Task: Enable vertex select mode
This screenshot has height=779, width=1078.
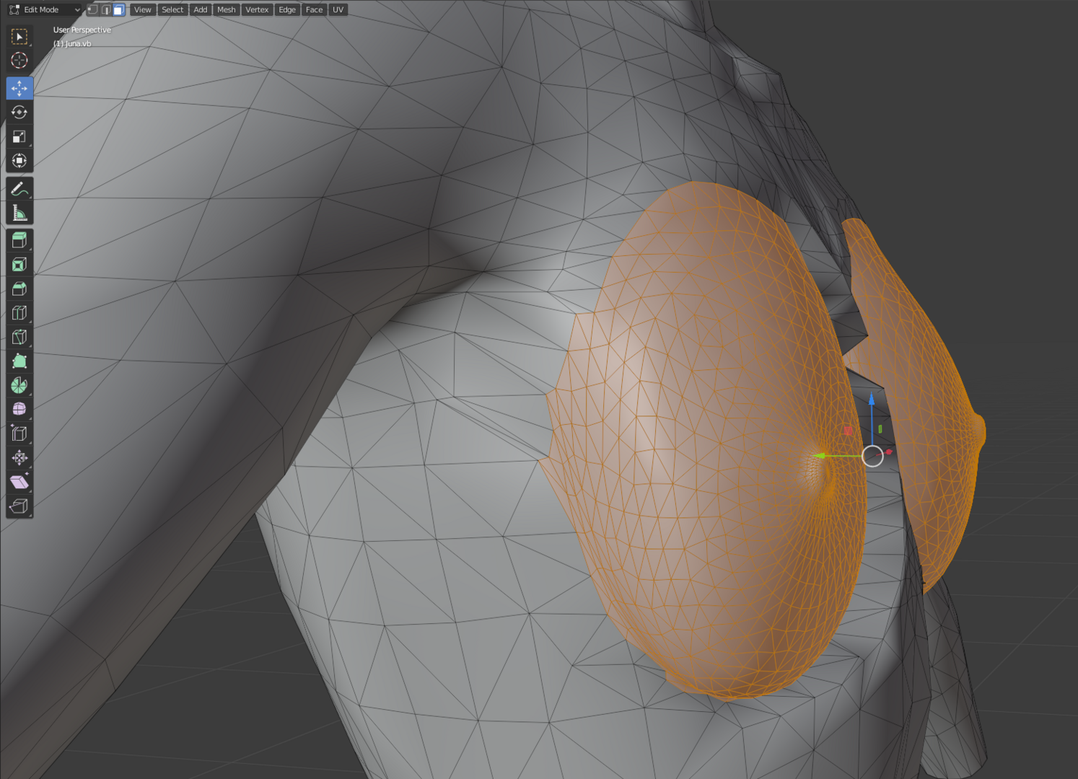Action: 92,9
